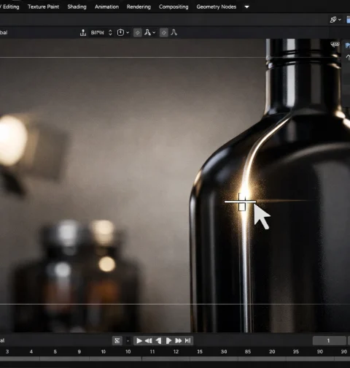The image size is (350, 368).
Task: Click the first play arrow in playback controls
Action: [x=139, y=340]
